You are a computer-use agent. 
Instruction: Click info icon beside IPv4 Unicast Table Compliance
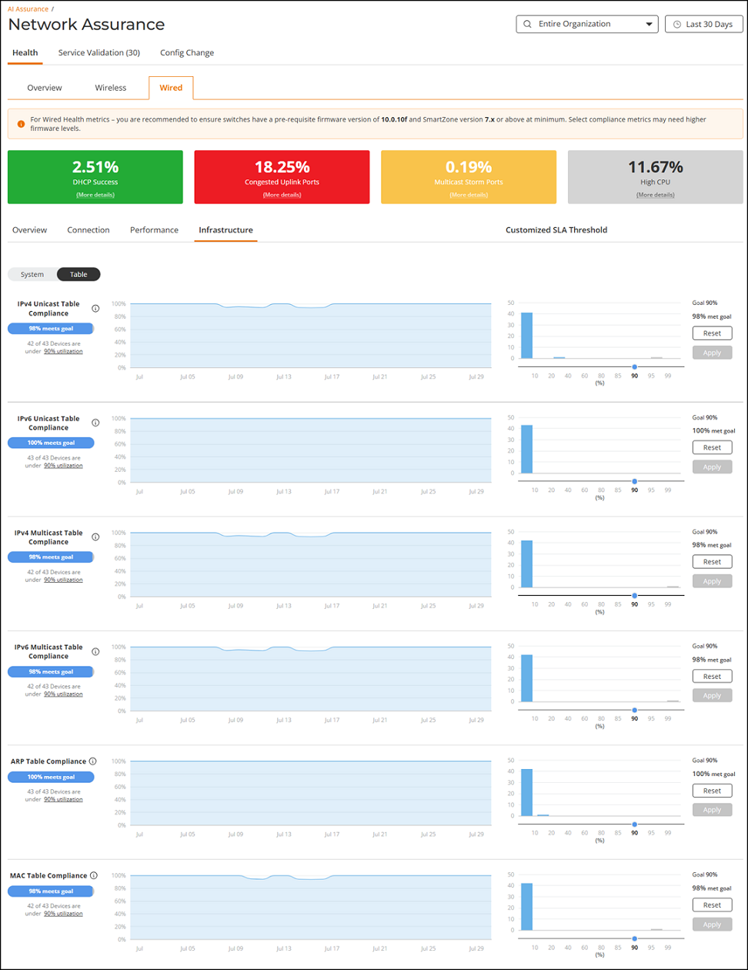95,309
